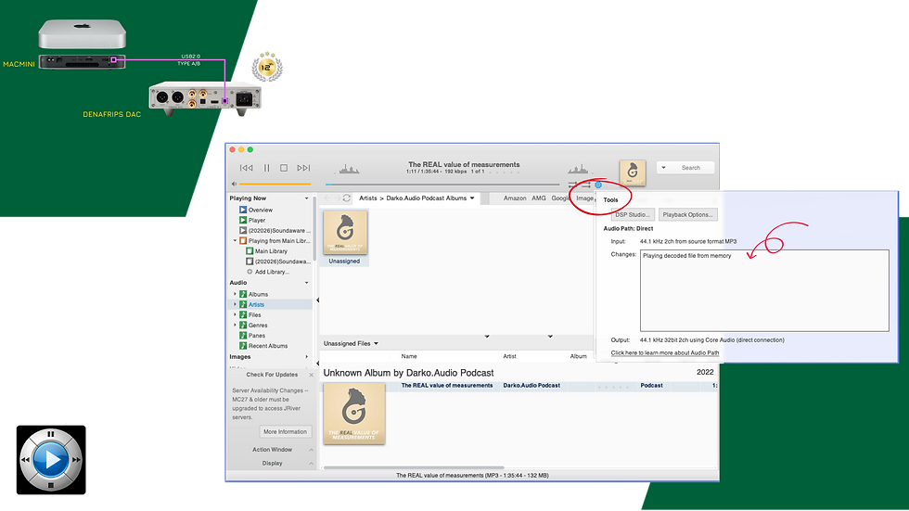Sort by the Name column header
The image size is (909, 511).
click(409, 357)
